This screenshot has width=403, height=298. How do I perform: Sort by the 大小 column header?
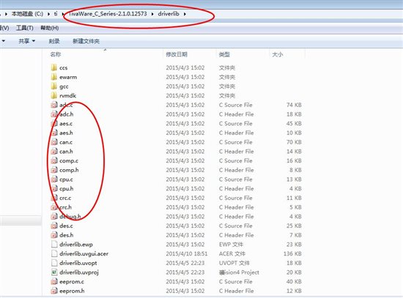click(x=278, y=54)
